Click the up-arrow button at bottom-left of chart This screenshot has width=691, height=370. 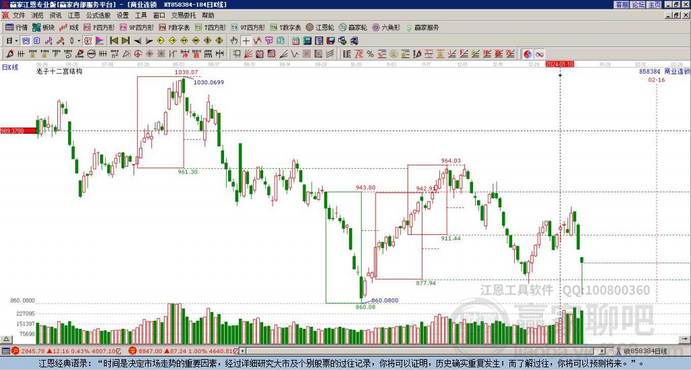tap(5, 340)
